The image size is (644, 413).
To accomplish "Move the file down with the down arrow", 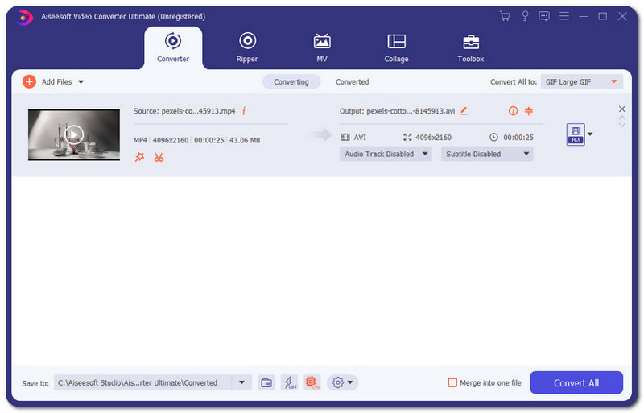I will tap(621, 125).
